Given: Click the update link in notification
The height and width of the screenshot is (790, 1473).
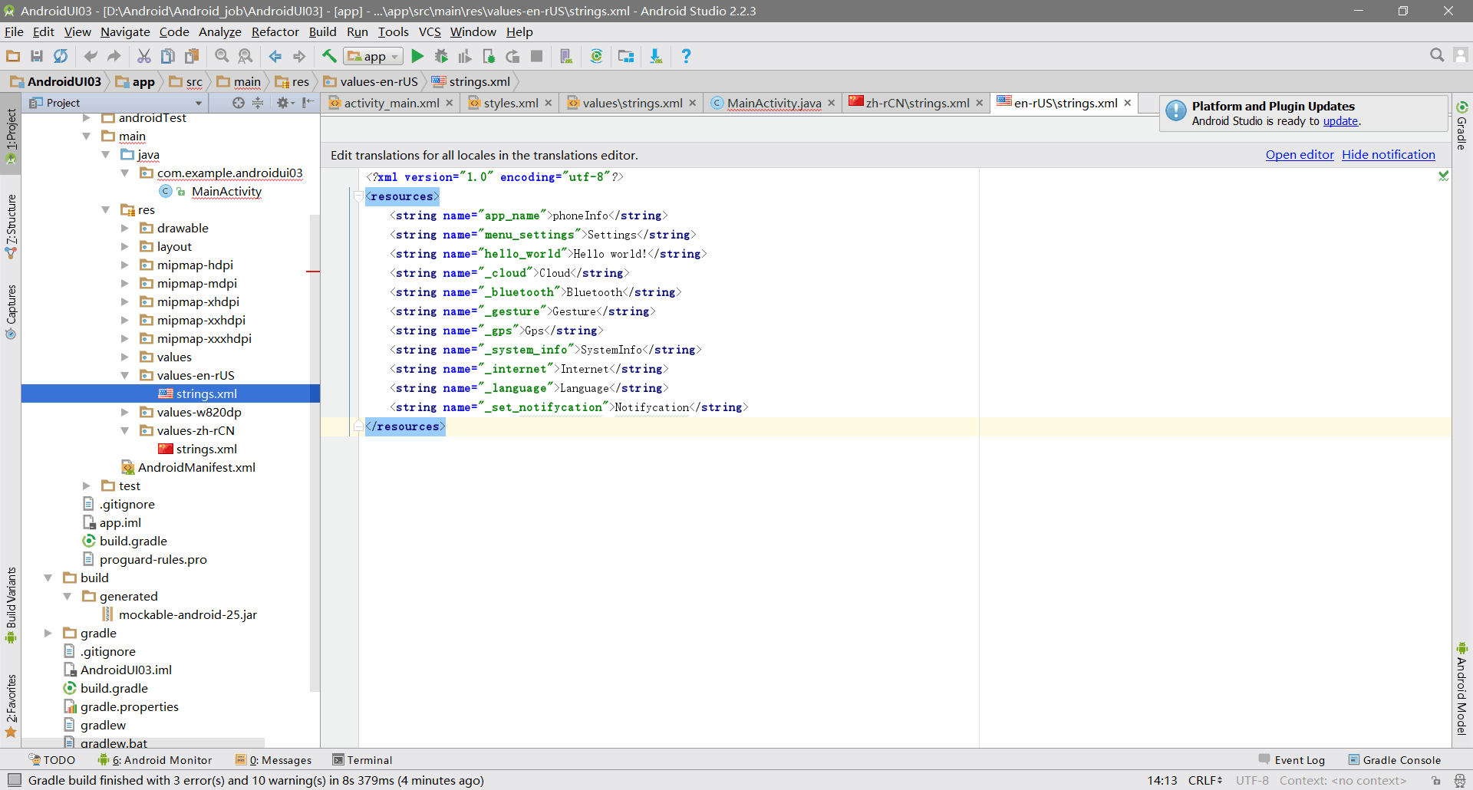Looking at the screenshot, I should 1340,121.
